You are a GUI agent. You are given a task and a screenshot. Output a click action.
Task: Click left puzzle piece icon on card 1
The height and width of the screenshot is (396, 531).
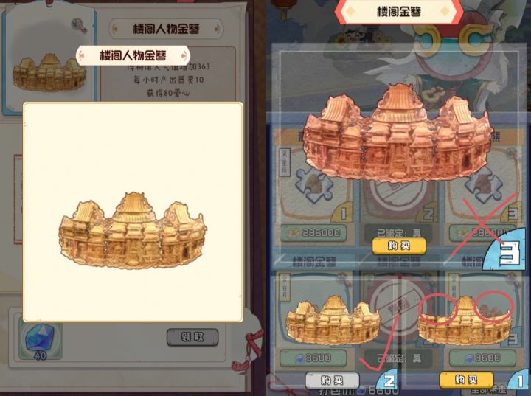pyautogui.click(x=314, y=186)
